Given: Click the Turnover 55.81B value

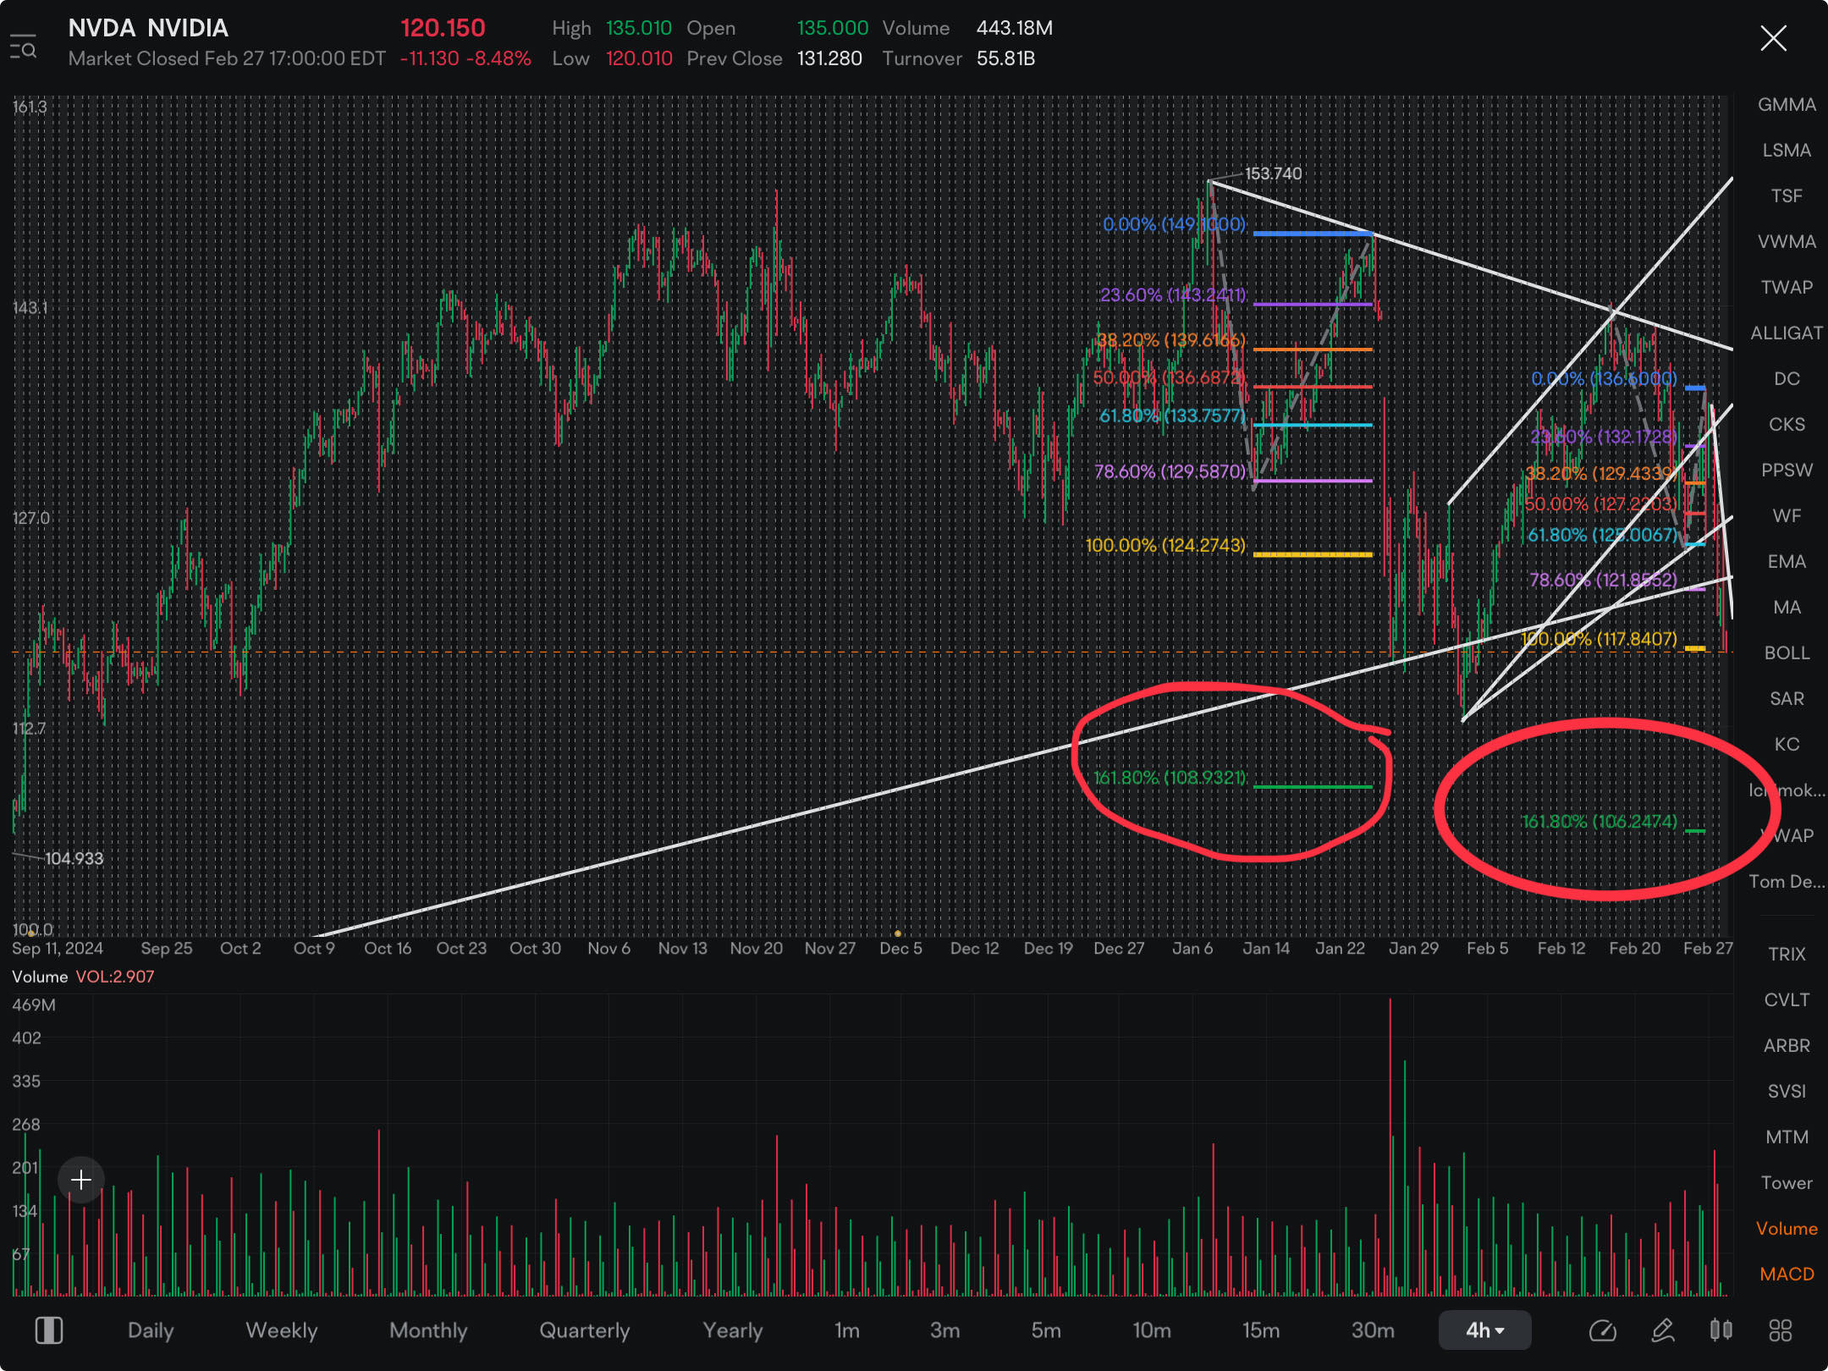Looking at the screenshot, I should point(1006,58).
